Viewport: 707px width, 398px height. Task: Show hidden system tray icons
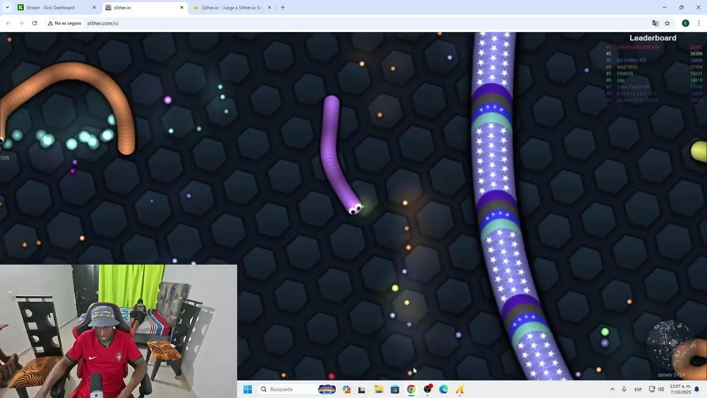[612, 389]
